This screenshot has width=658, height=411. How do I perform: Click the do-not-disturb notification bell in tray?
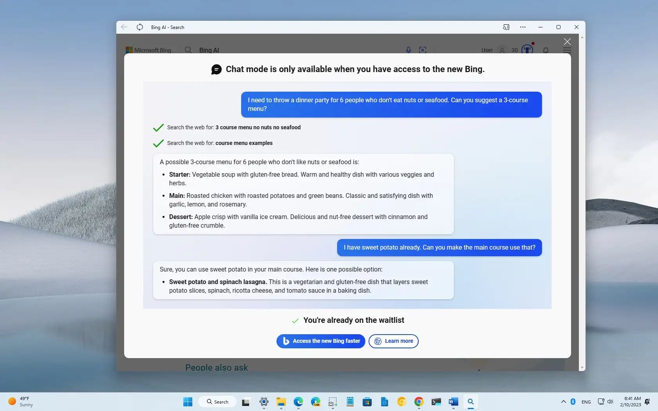pyautogui.click(x=647, y=402)
